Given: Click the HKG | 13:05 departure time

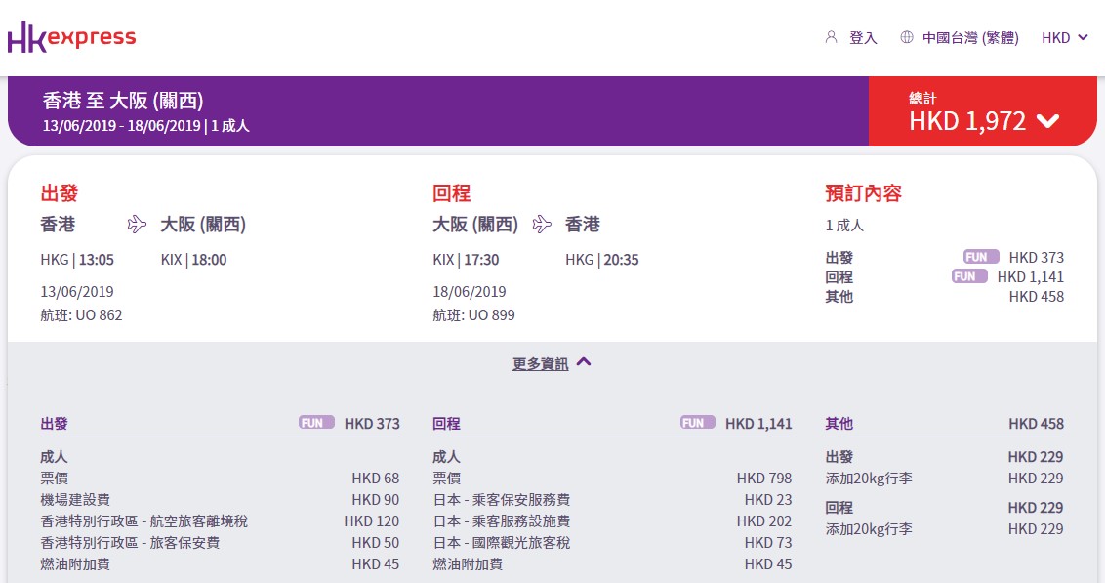Looking at the screenshot, I should (77, 260).
